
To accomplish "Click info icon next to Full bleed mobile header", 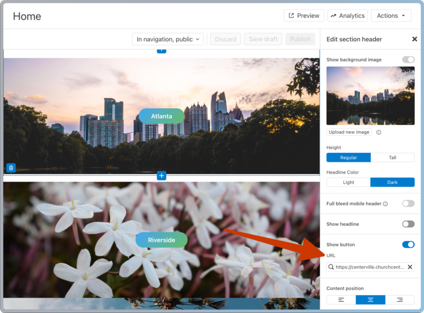I will coord(385,204).
